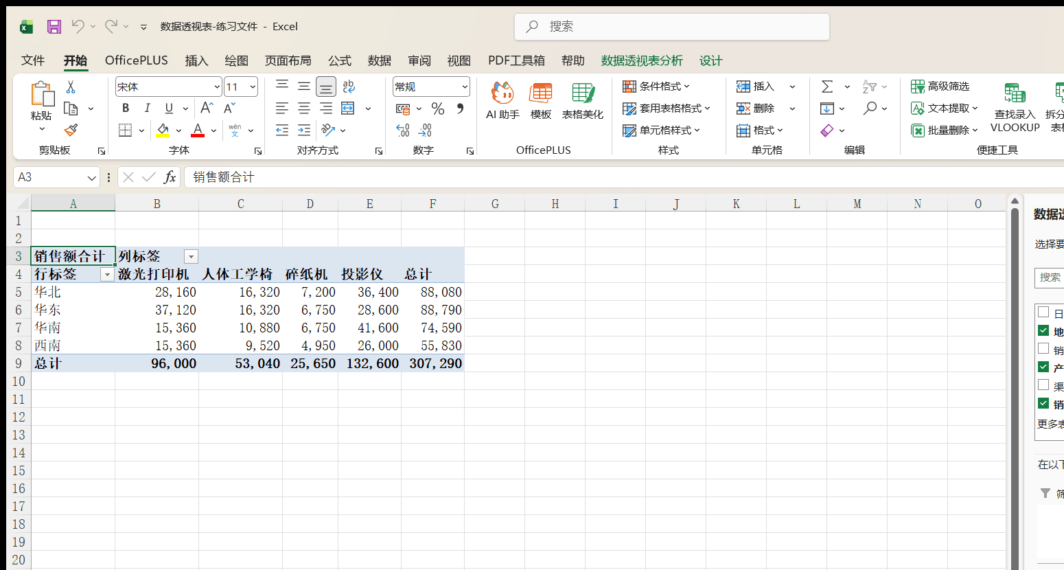Click the Cut scissors icon
Image resolution: width=1064 pixels, height=570 pixels.
click(x=71, y=87)
